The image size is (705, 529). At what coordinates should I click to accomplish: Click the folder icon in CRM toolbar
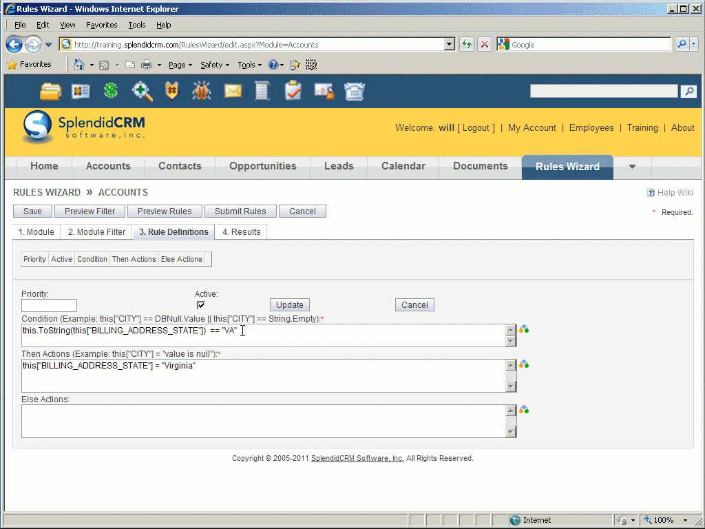51,91
